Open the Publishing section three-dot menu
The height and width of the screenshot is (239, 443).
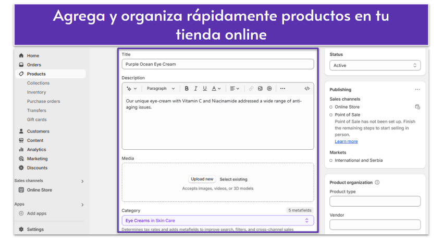coord(417,90)
